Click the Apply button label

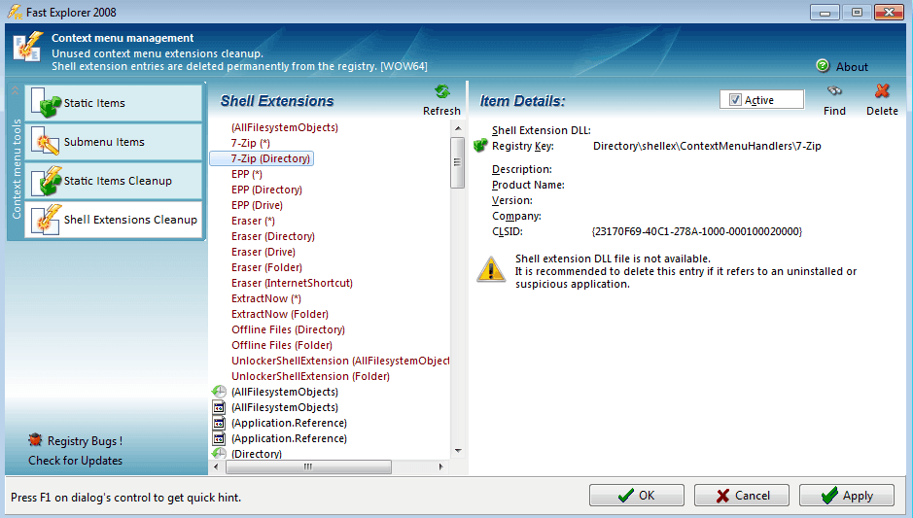point(858,496)
